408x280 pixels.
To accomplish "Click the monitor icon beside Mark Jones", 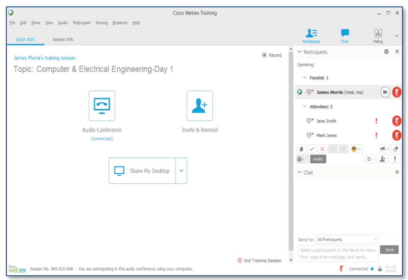I will [x=310, y=135].
